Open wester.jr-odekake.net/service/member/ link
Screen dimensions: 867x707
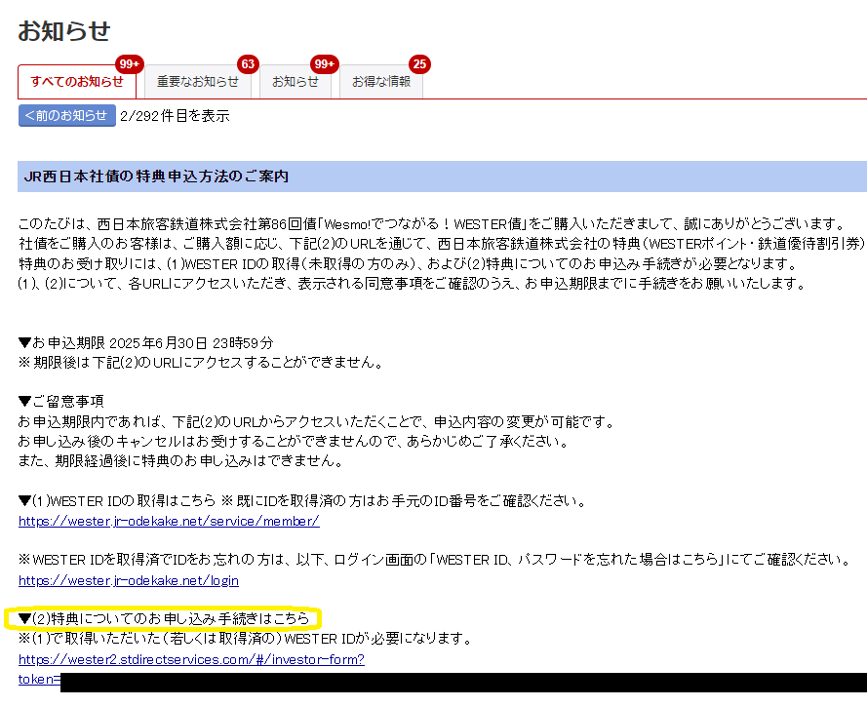coord(169,521)
